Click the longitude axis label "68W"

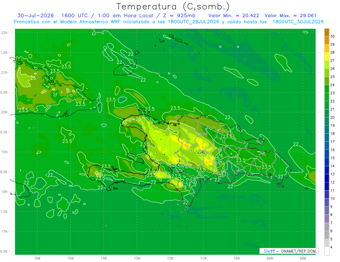point(303,258)
